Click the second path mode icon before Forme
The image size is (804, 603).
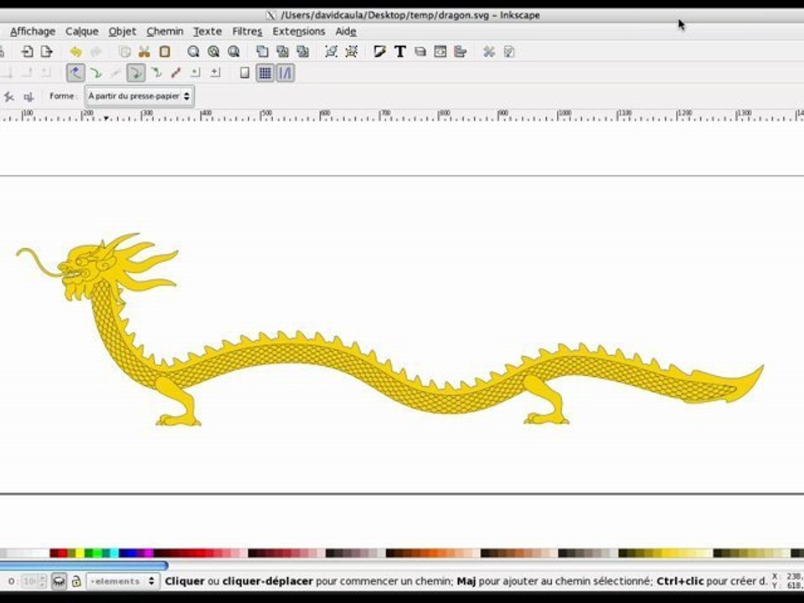pyautogui.click(x=28, y=96)
